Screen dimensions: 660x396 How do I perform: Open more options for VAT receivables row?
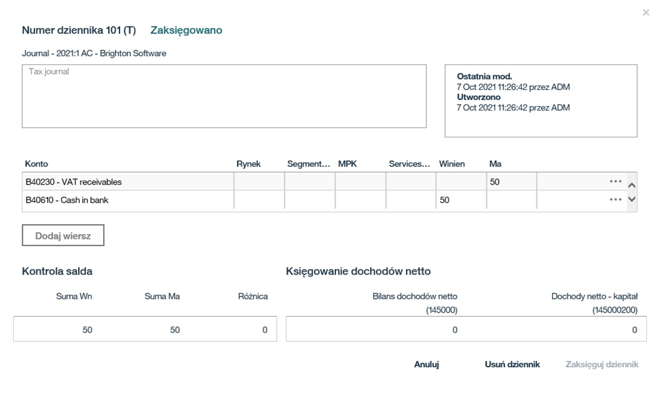pos(615,181)
